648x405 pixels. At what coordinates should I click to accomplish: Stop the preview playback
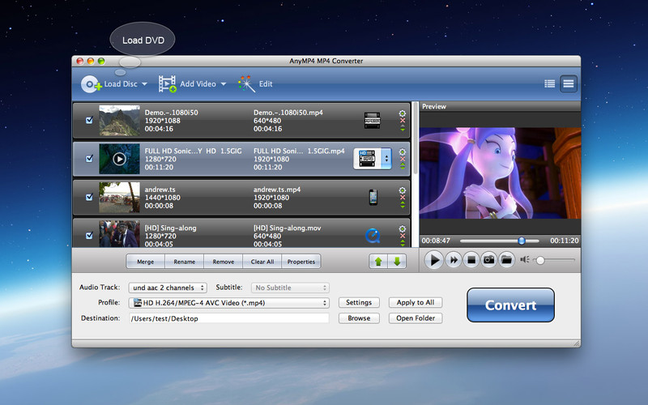[471, 260]
